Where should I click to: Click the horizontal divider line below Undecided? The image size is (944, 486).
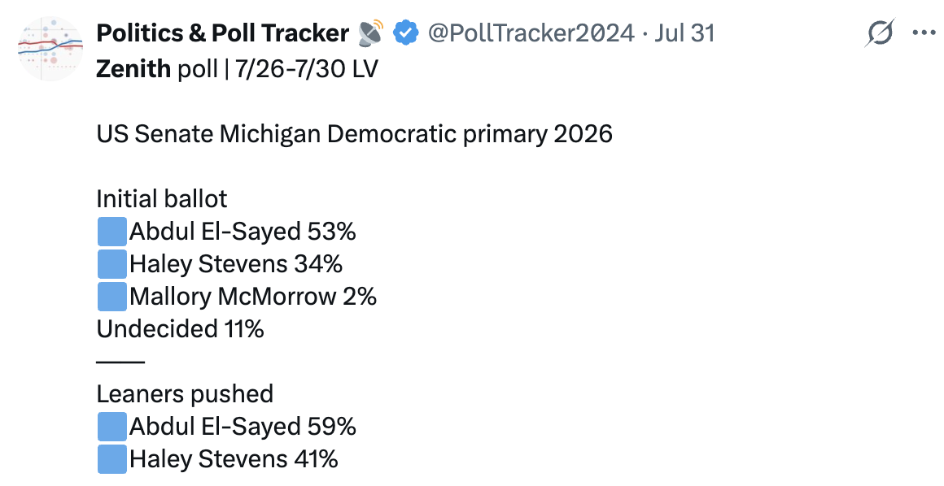tap(120, 362)
